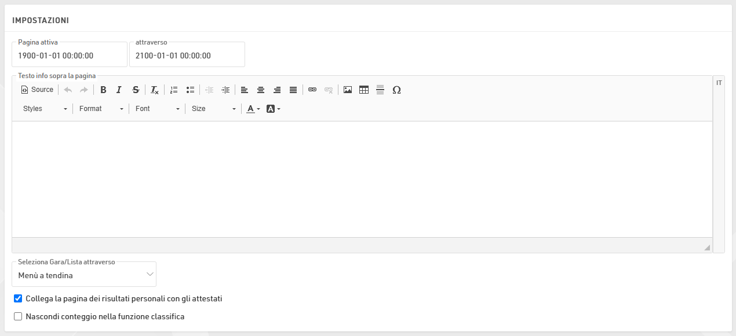Insert an image into the editor
736x336 pixels.
(x=348, y=90)
